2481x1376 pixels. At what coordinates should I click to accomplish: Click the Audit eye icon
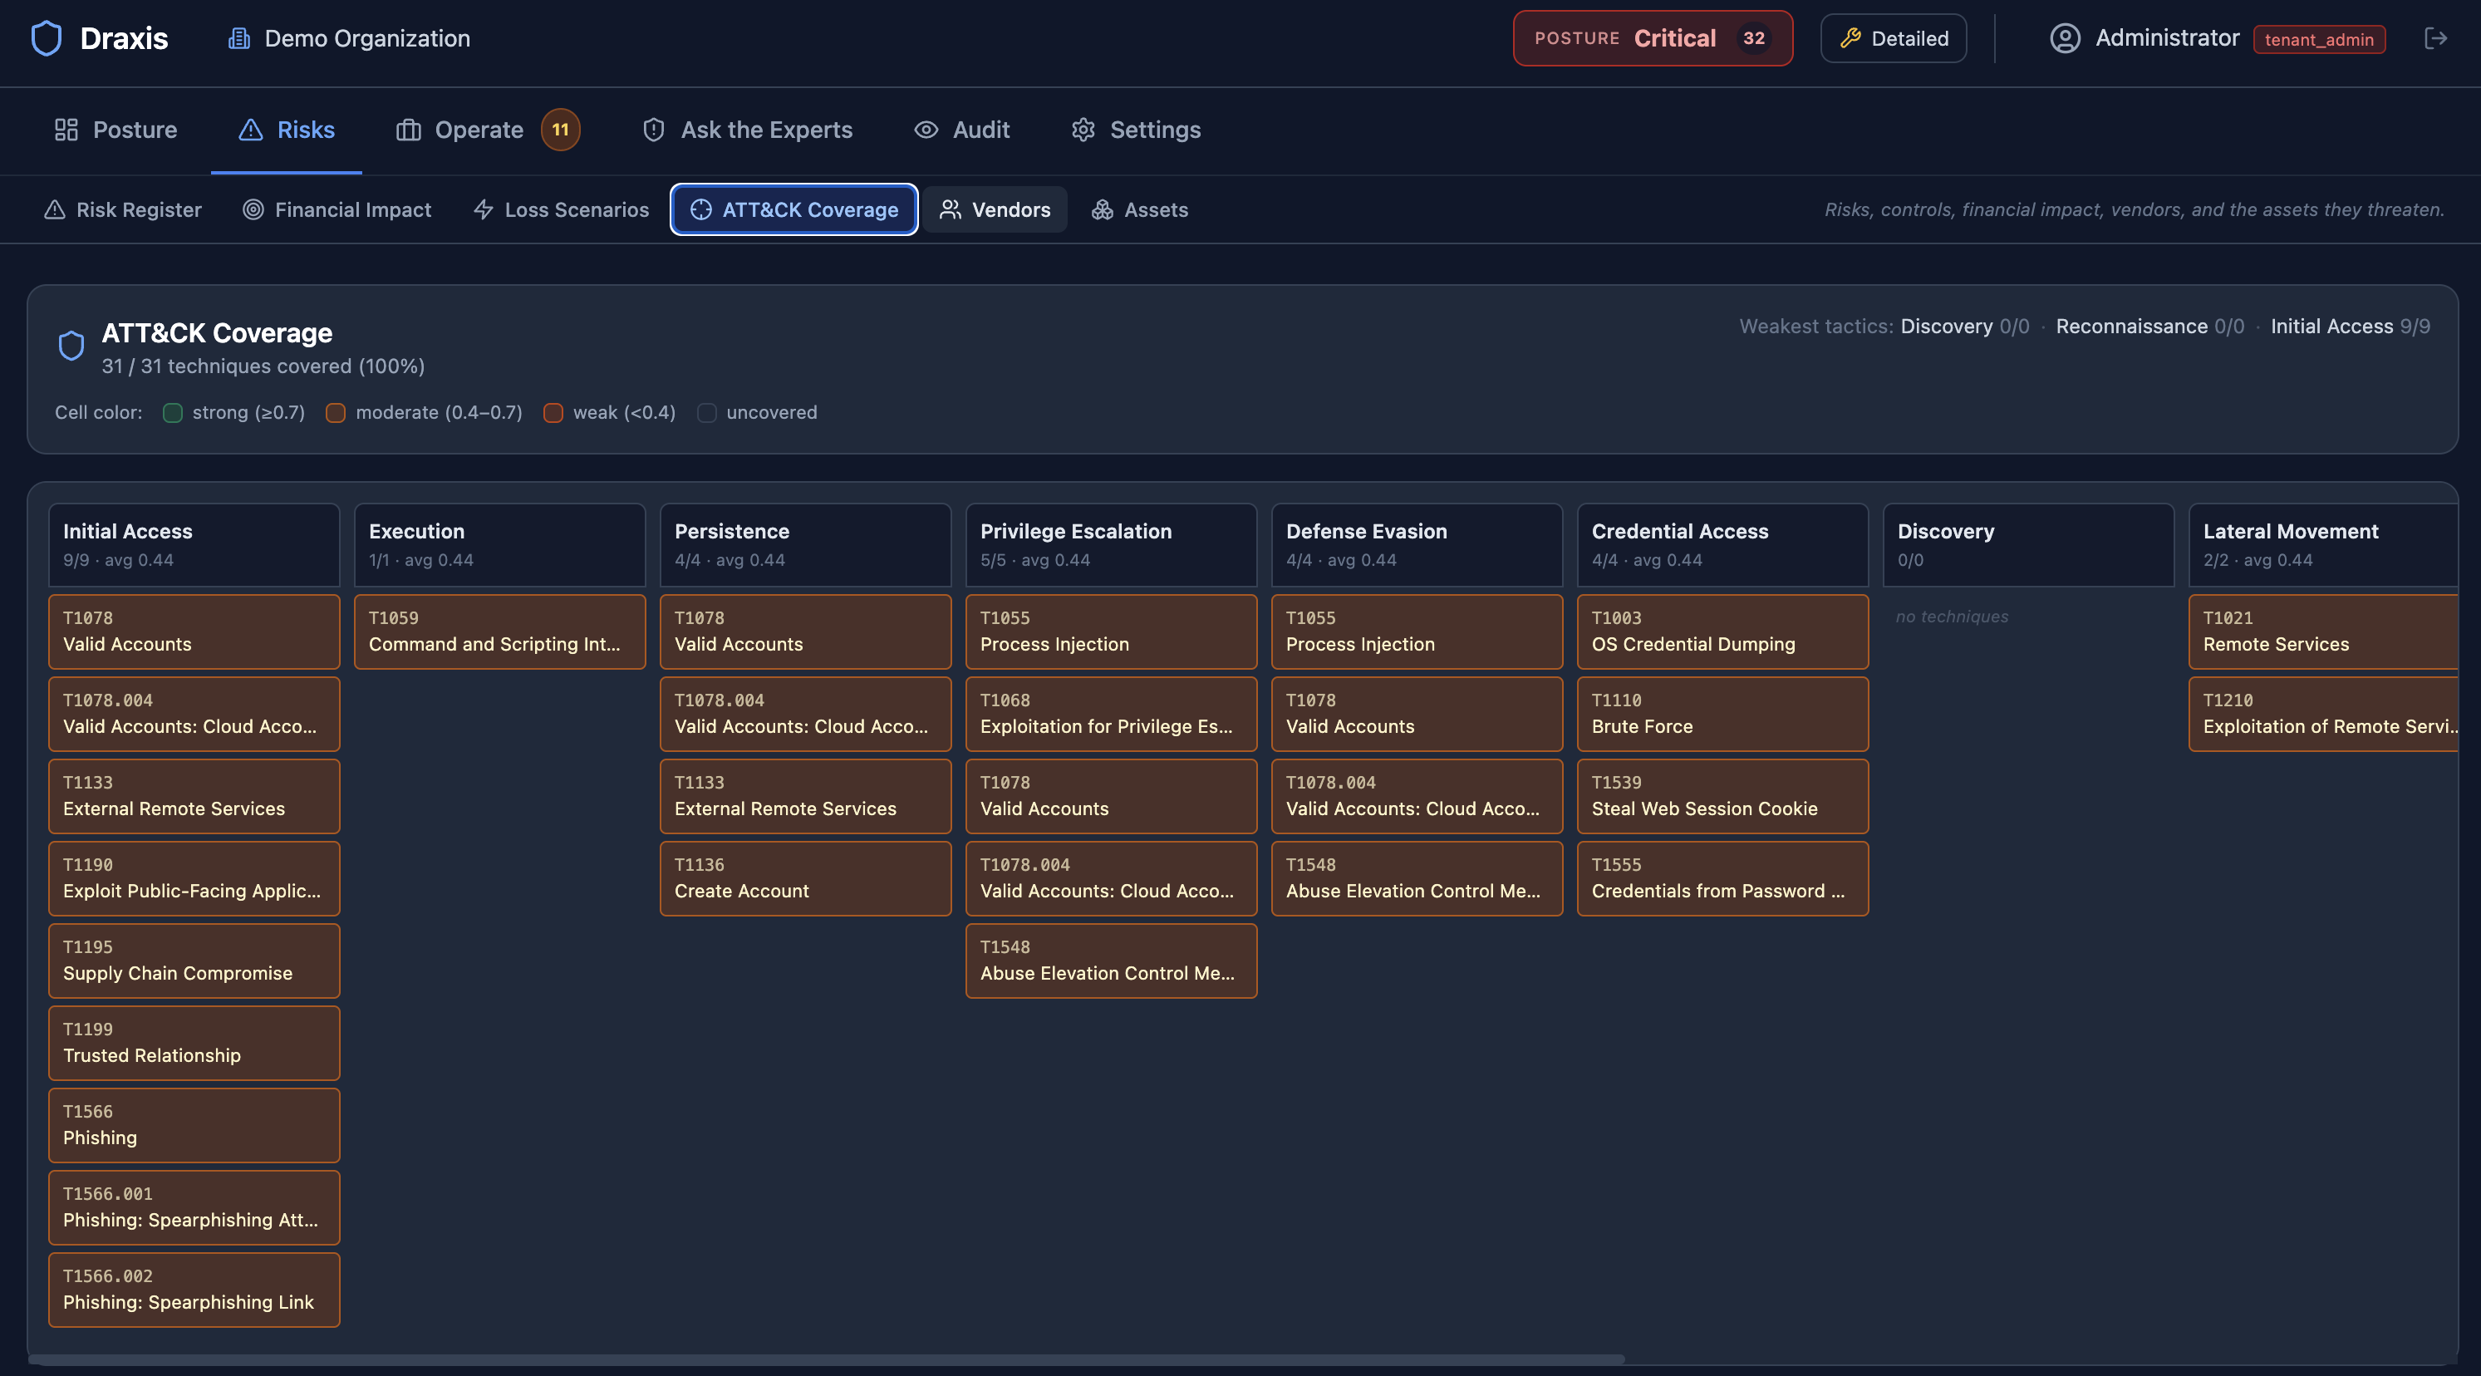coord(926,130)
